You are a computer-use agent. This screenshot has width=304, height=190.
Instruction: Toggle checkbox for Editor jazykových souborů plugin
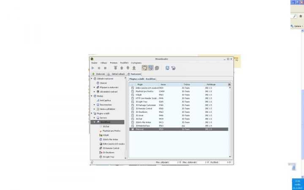tap(133, 88)
